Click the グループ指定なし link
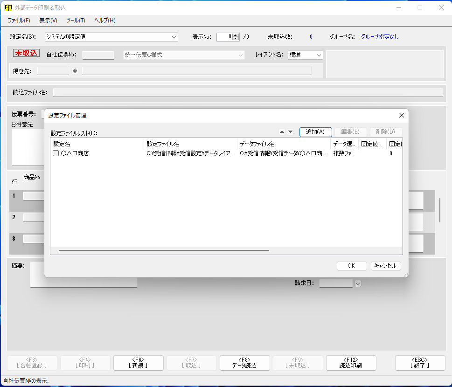Image resolution: width=452 pixels, height=387 pixels. click(380, 37)
